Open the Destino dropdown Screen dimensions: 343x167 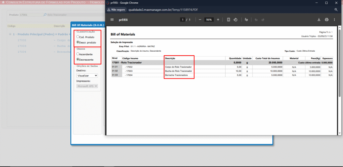(x=87, y=75)
